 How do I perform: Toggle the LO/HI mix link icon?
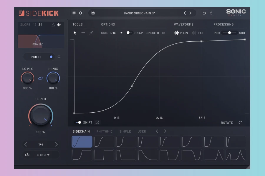coord(40,78)
